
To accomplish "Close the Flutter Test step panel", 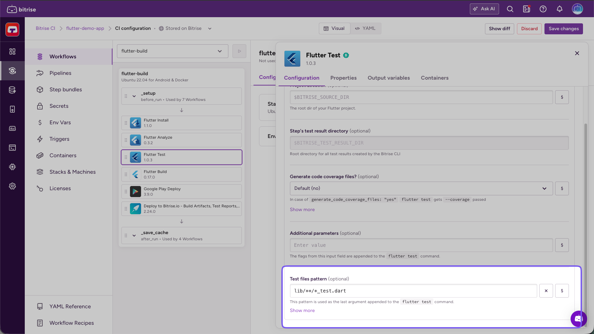I will click(577, 53).
